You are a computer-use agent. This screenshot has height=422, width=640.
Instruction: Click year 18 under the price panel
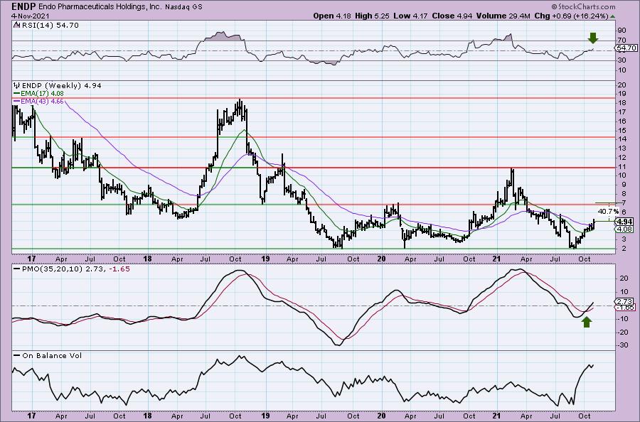148,259
